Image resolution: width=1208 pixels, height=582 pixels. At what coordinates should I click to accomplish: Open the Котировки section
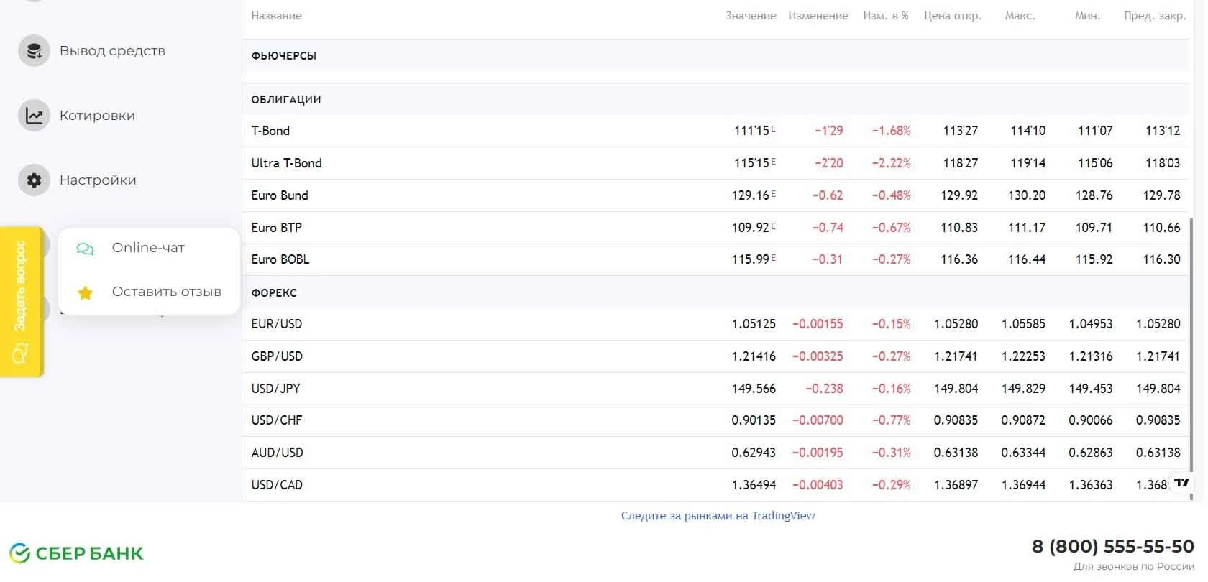click(97, 116)
